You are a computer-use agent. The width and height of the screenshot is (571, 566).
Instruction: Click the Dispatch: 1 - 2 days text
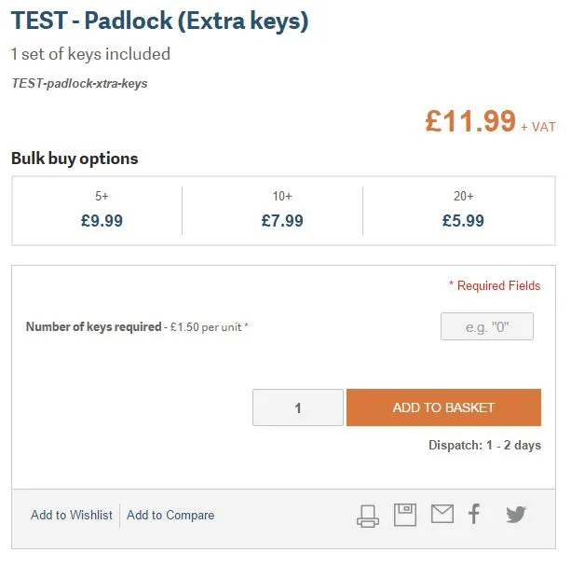[x=484, y=445]
